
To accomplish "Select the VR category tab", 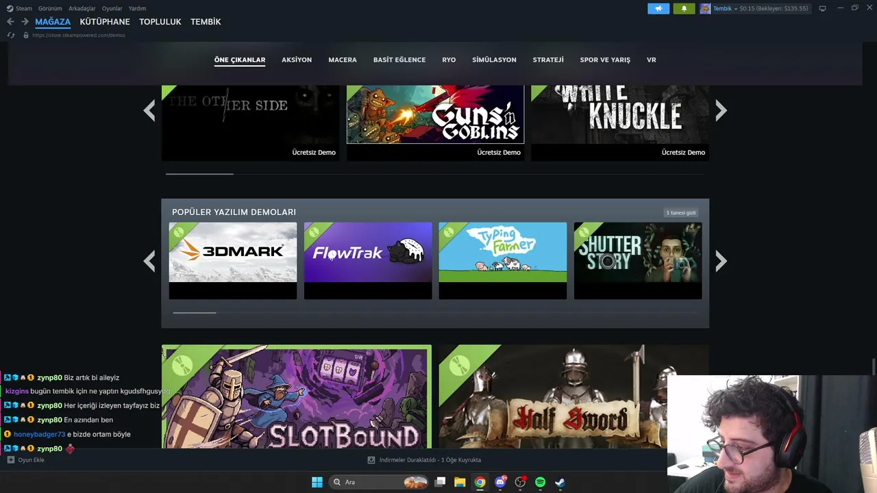I will pos(652,60).
